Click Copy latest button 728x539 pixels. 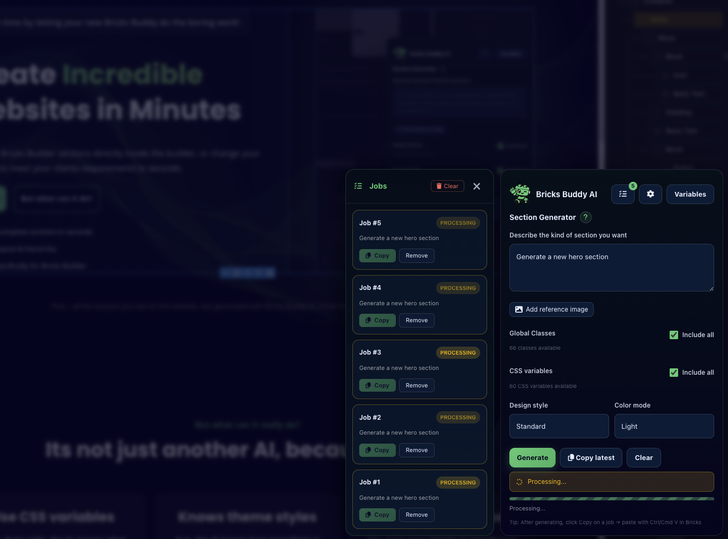coord(591,457)
